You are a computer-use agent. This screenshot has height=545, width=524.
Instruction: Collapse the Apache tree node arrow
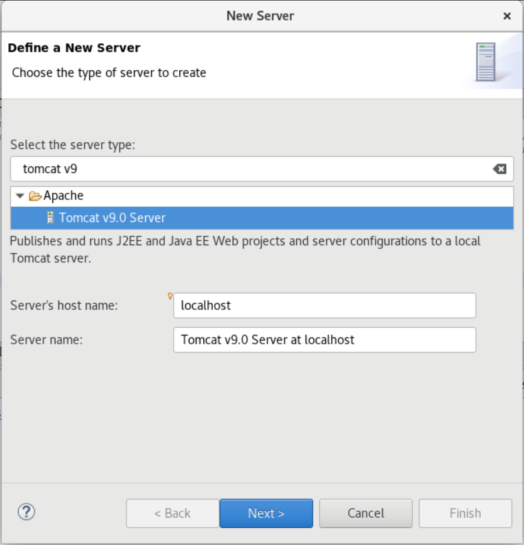coord(20,196)
